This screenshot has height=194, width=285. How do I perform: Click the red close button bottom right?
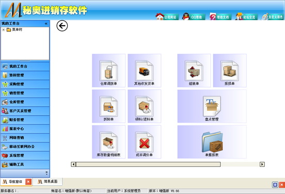pyautogui.click(x=282, y=185)
